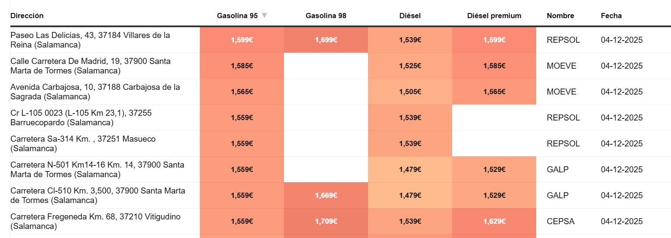This screenshot has height=238, width=671.
Task: Sort the table by Fecha header
Action: (x=611, y=16)
